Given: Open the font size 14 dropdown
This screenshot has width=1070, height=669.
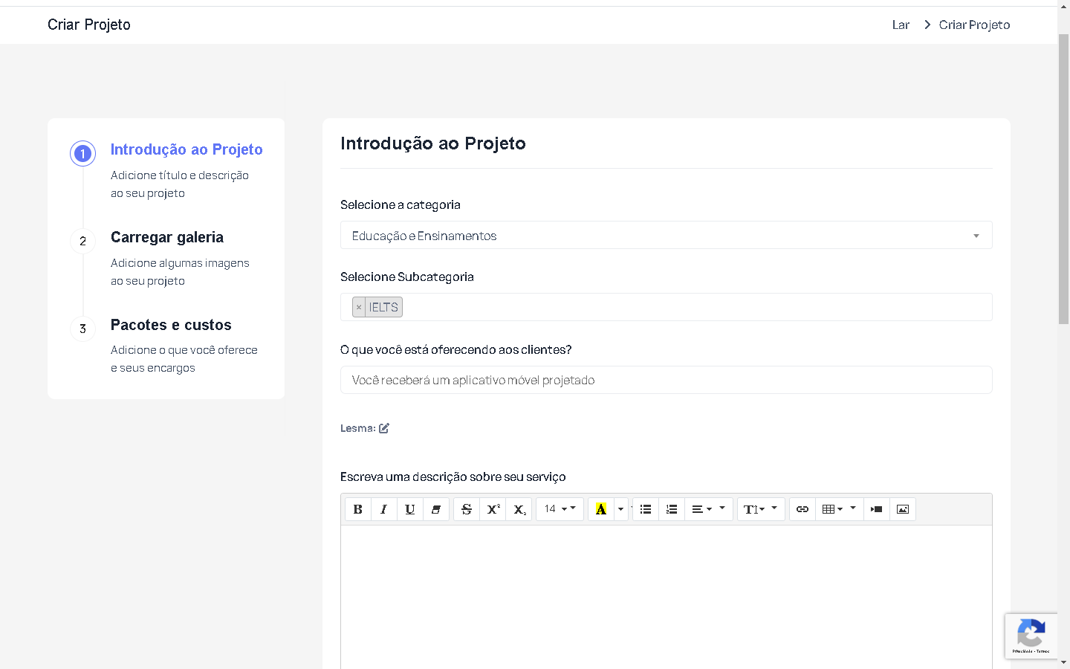Looking at the screenshot, I should coord(560,509).
